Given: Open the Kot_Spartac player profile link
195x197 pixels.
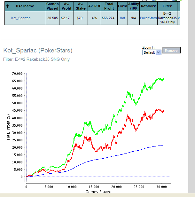Looking at the screenshot, I should (x=21, y=18).
